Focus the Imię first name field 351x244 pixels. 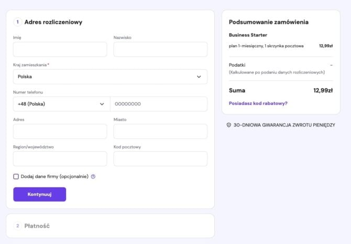60,49
